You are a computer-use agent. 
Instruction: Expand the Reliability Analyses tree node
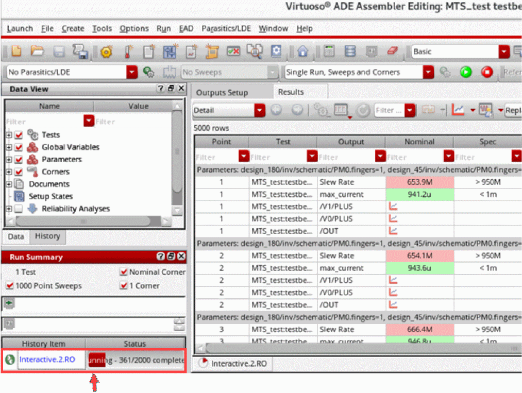click(9, 209)
